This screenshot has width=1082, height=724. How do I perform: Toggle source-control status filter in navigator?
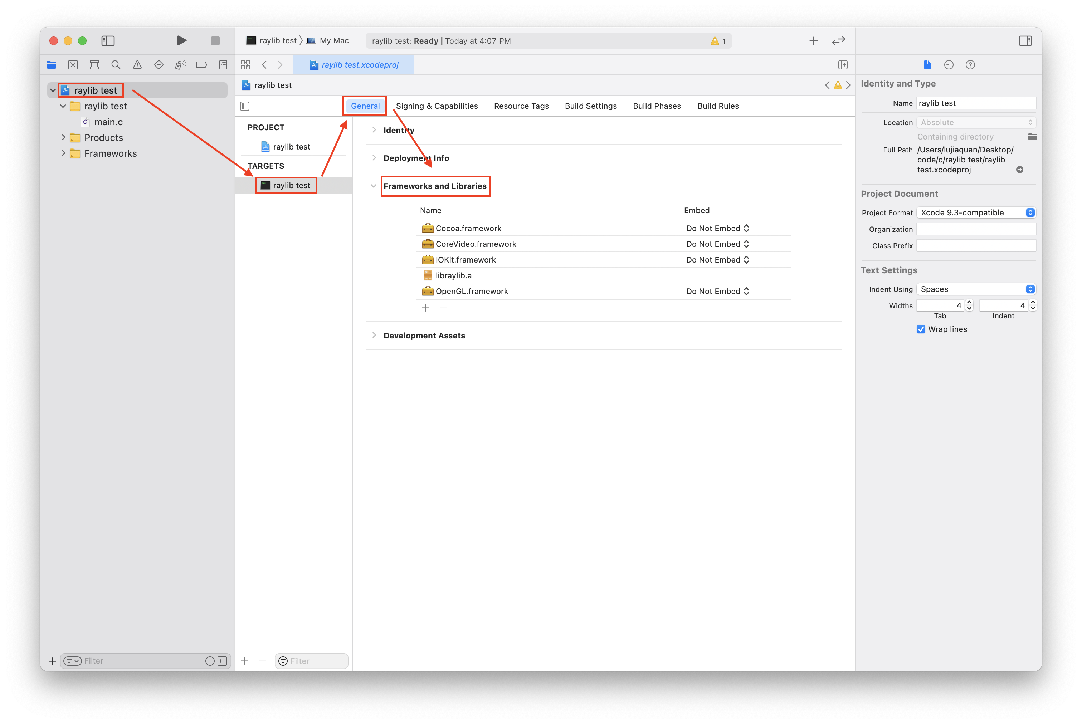[x=222, y=661]
